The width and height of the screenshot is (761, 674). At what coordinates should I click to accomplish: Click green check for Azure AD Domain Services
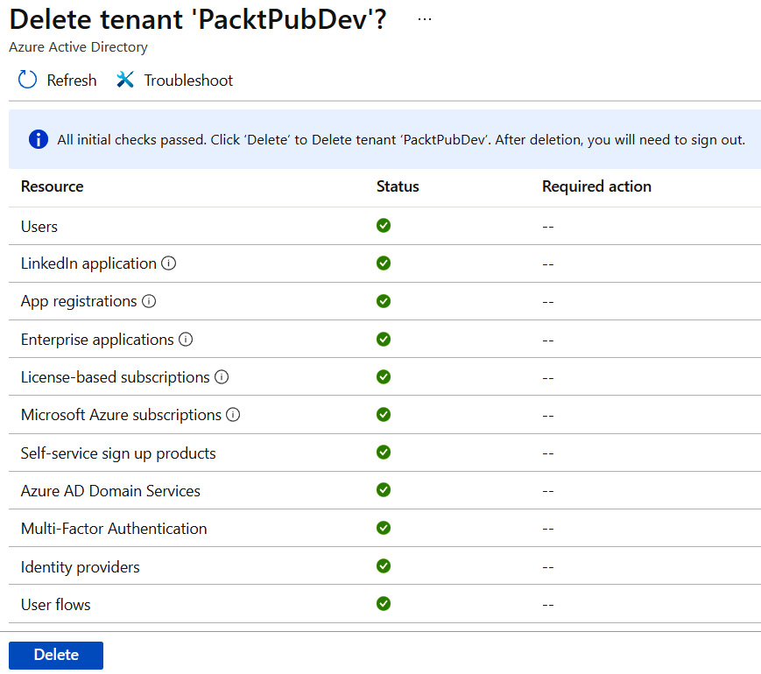[384, 490]
